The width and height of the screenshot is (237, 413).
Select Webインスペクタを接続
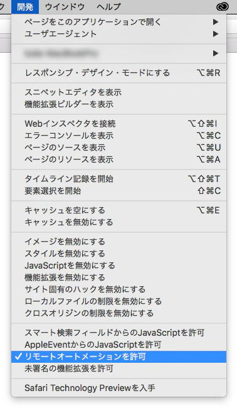coord(118,124)
